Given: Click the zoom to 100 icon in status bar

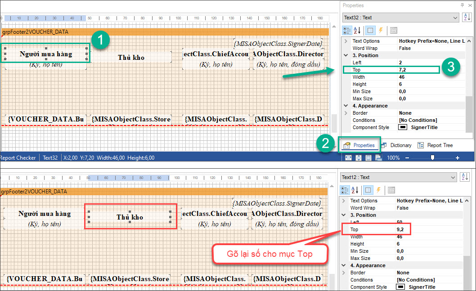Looking at the screenshot, I should point(378,158).
